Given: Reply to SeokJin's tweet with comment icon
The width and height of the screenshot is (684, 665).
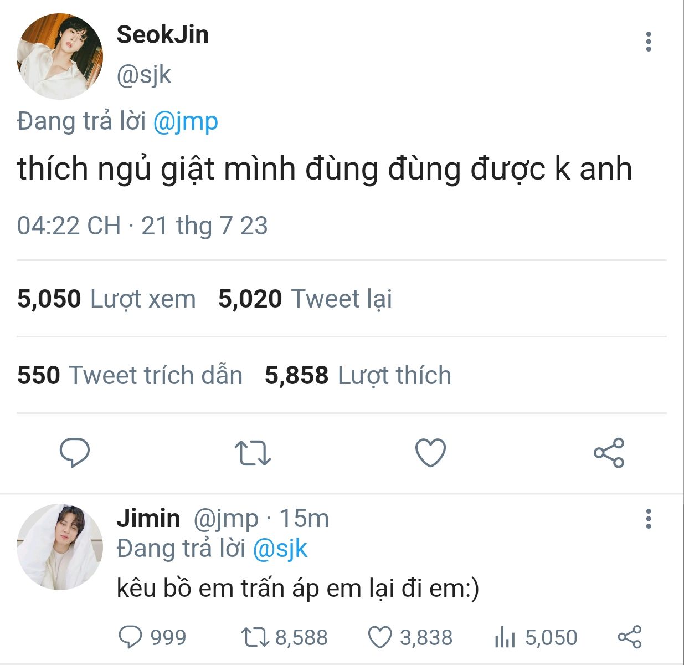Looking at the screenshot, I should (75, 453).
